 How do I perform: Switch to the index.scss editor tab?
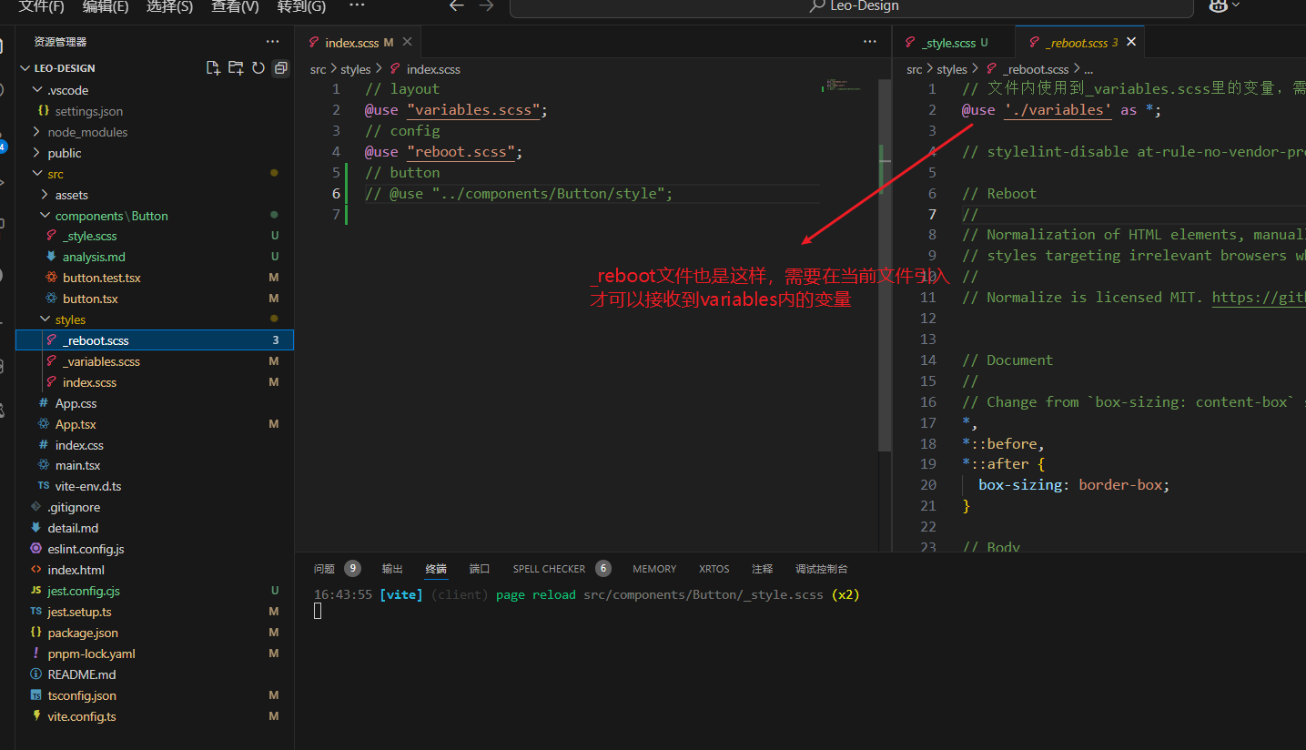point(350,43)
